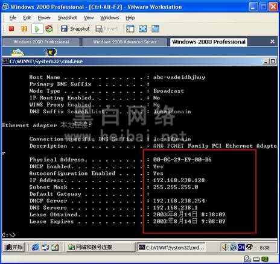The image size is (280, 264).
Task: Click the CH input language indicator
Action: click(x=241, y=247)
